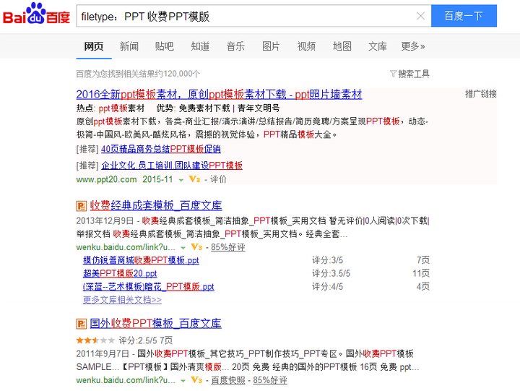Click PPT file icon beside 收费经典成套模板
Viewport: 520px width, 391px height.
pos(81,206)
